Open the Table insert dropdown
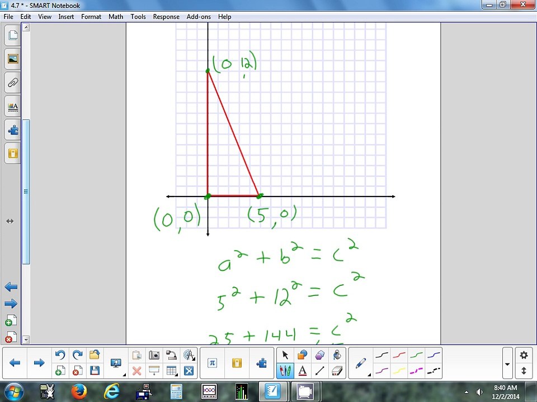The image size is (537, 402). click(x=171, y=371)
